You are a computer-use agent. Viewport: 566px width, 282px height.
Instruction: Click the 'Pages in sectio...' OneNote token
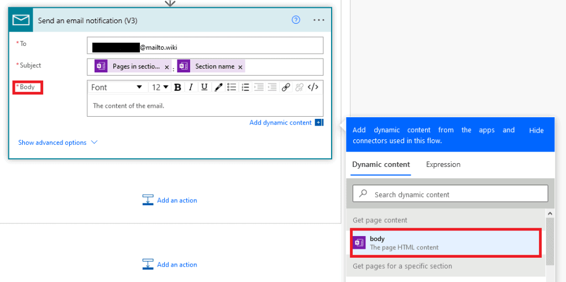[x=133, y=66]
